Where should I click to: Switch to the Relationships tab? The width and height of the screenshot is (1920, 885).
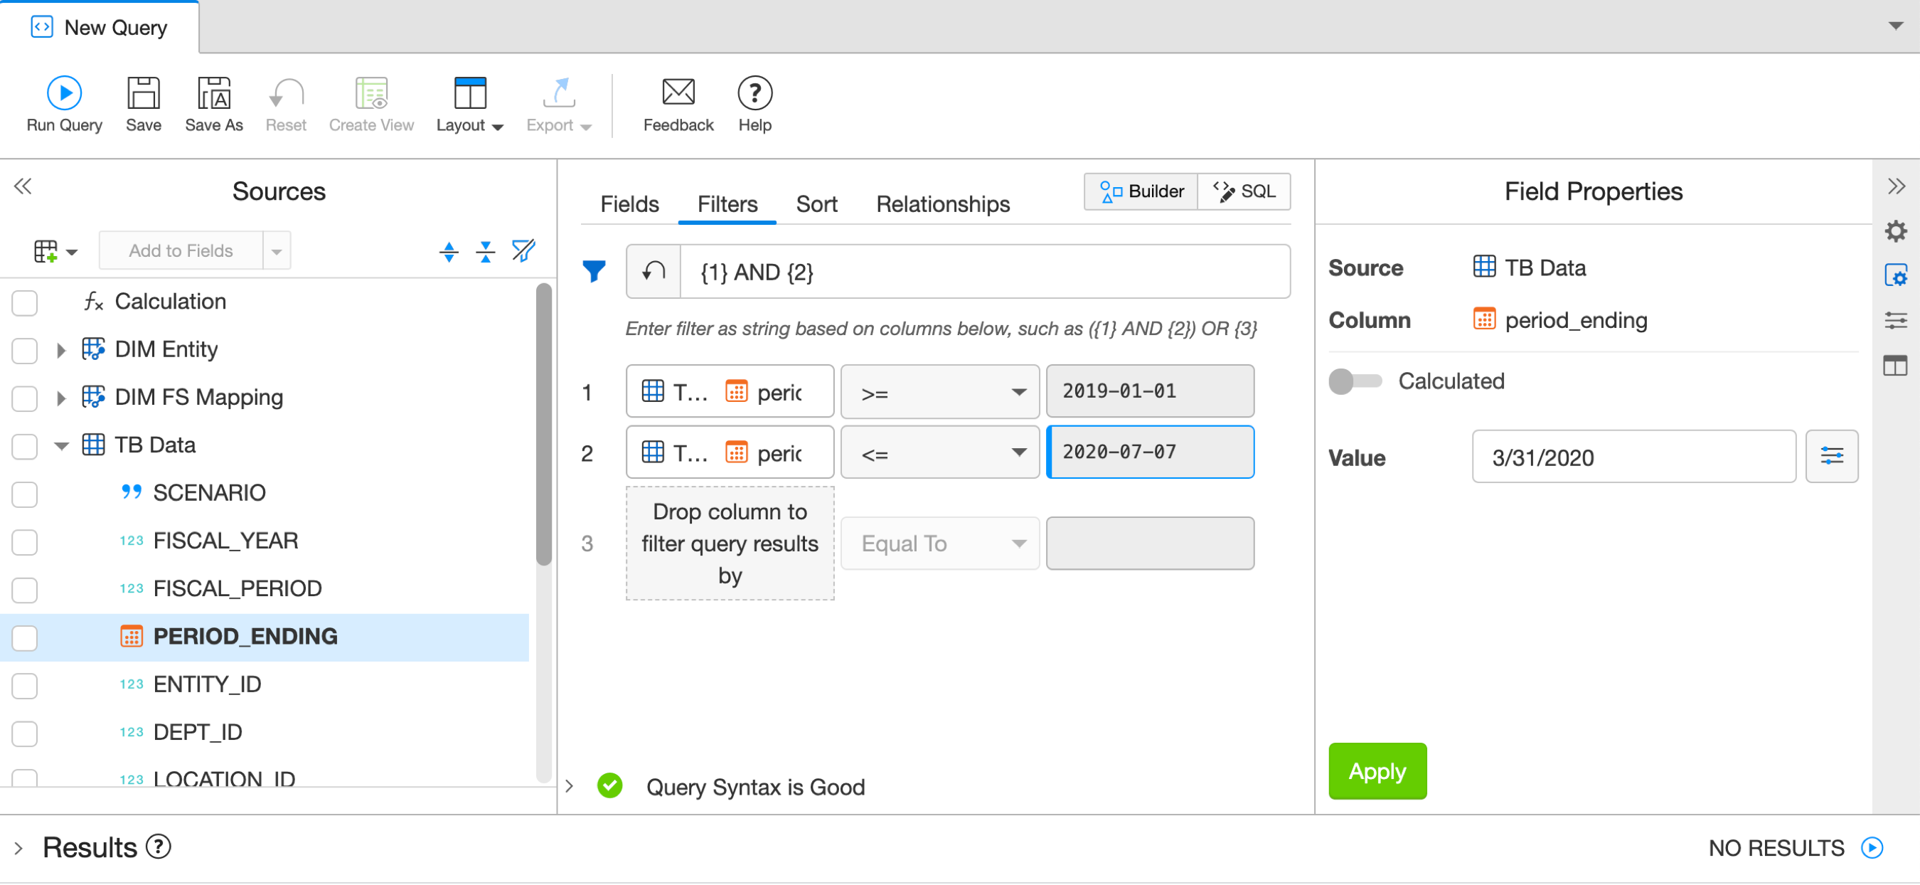(x=943, y=203)
